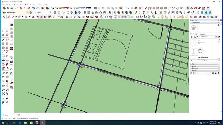Viewport: 223px width, 125px height.
Task: Select the Pie arc tool in left palette
Action: tap(7, 56)
